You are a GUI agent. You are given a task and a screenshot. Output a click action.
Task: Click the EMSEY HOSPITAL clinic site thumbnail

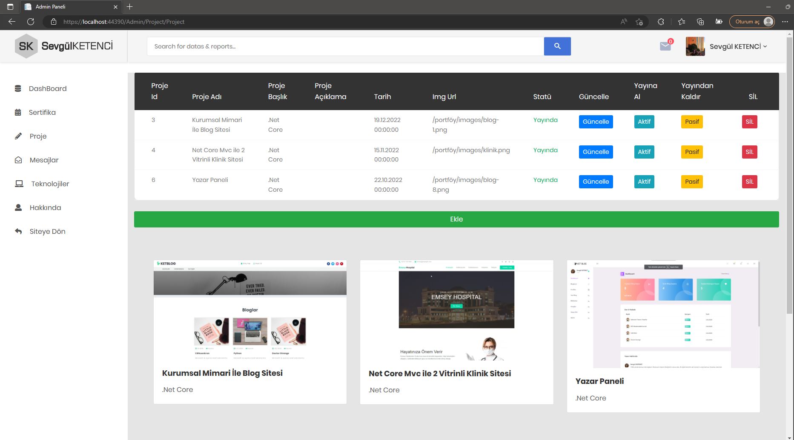tap(456, 310)
